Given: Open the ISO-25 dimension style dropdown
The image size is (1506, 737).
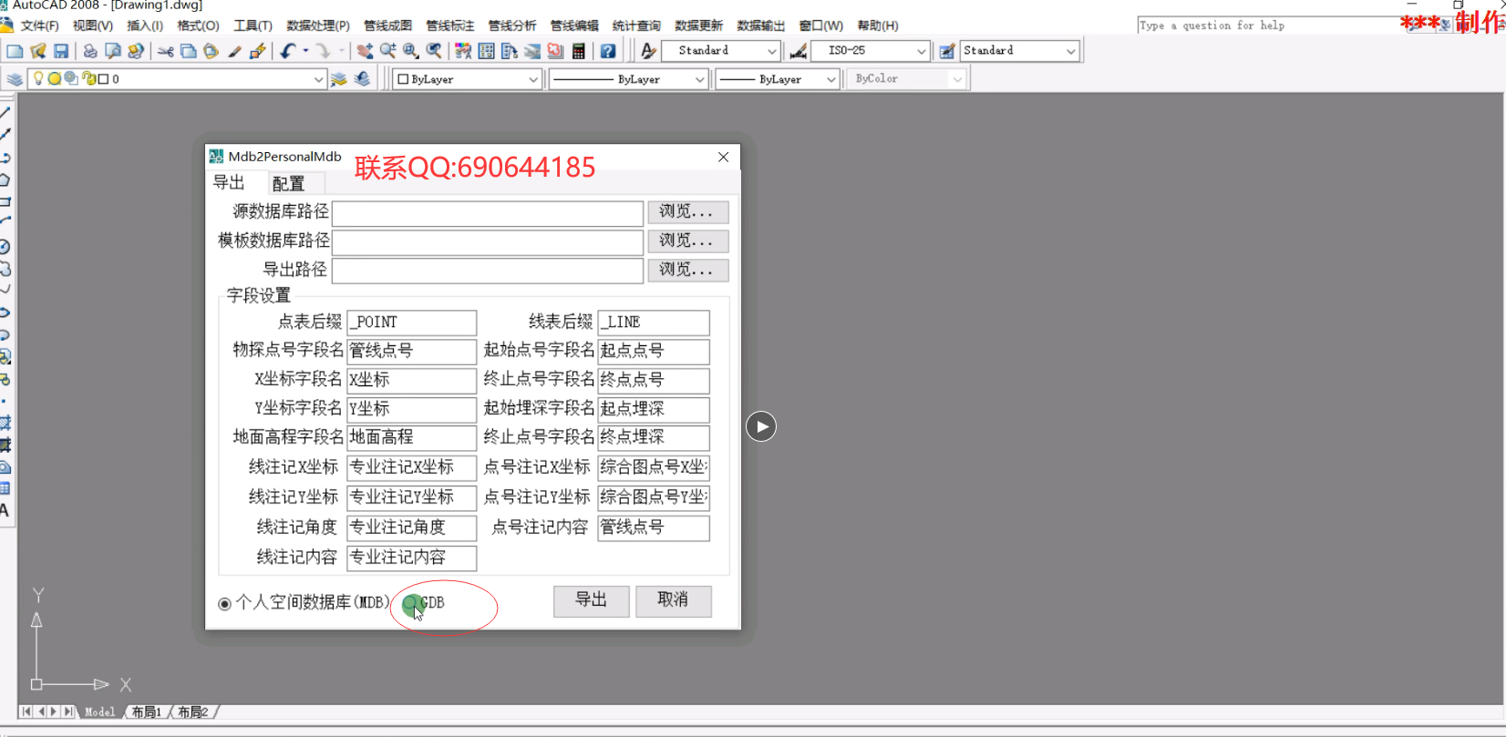Looking at the screenshot, I should [x=922, y=51].
